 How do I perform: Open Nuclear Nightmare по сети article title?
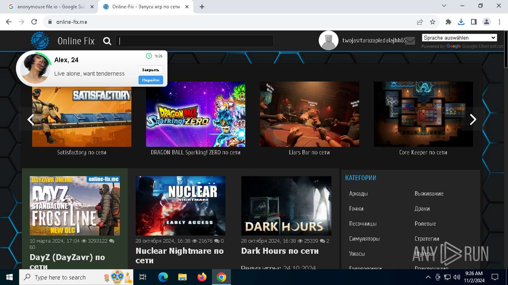pos(180,256)
